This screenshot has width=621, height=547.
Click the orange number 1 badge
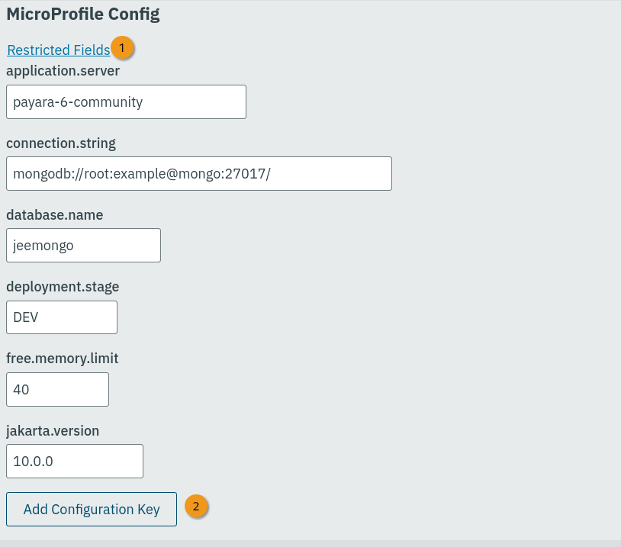122,48
